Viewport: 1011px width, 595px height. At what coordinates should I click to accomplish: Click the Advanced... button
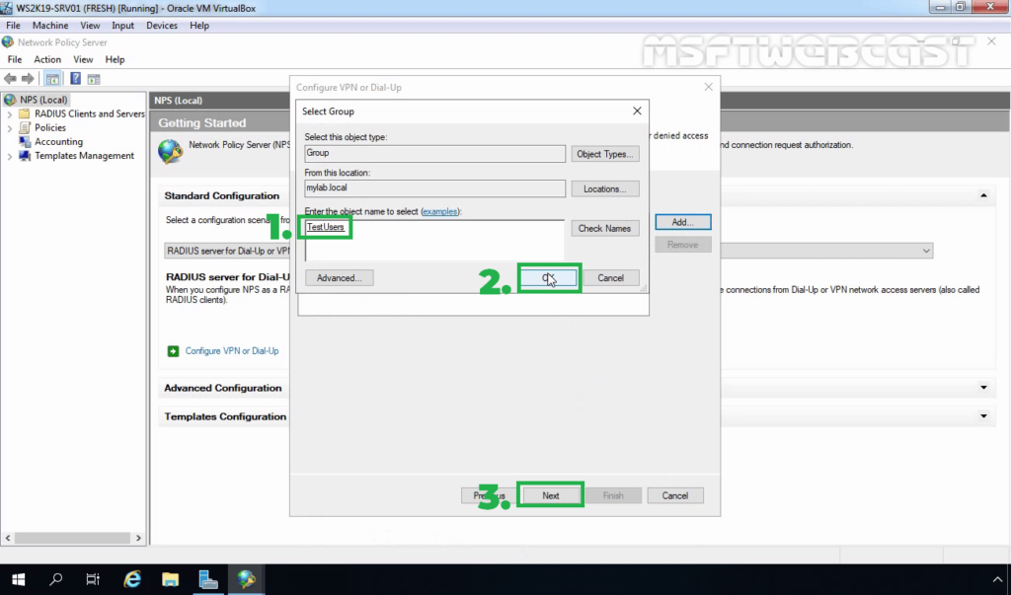click(x=340, y=278)
